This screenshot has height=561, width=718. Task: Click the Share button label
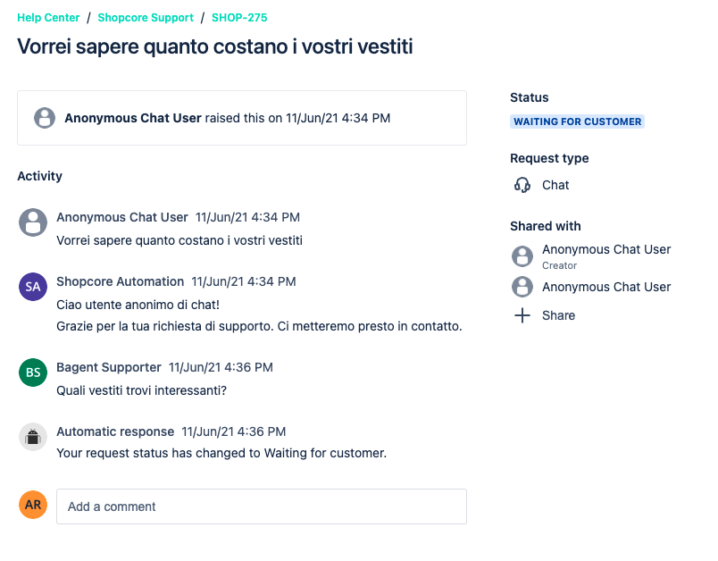[559, 315]
